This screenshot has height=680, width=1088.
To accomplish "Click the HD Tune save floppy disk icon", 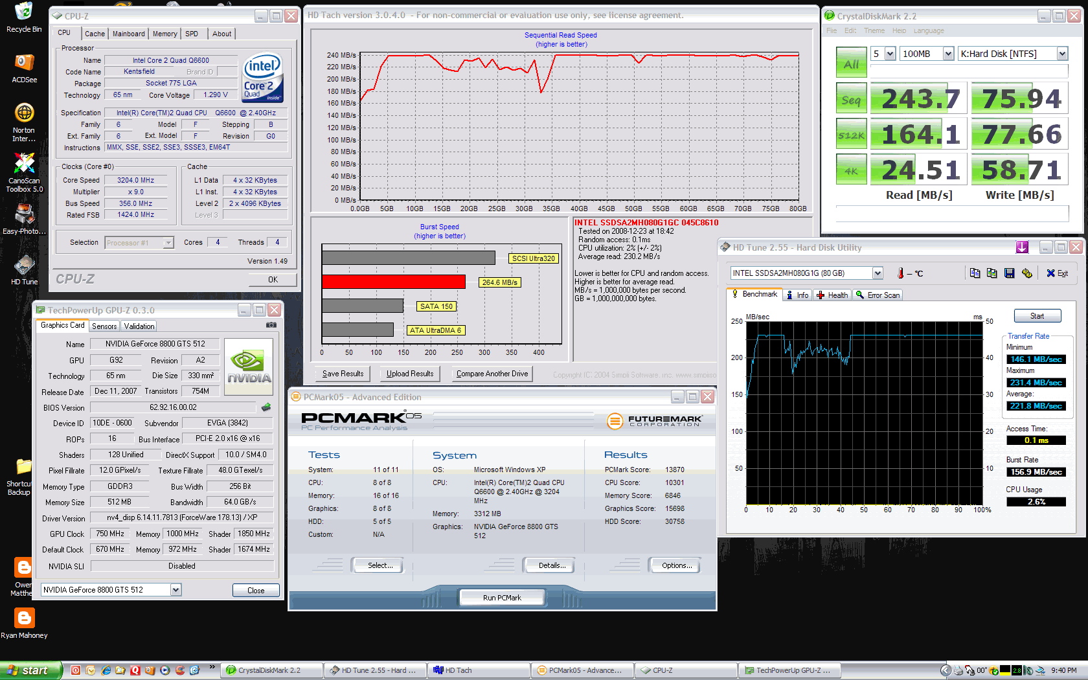I will (x=1009, y=273).
